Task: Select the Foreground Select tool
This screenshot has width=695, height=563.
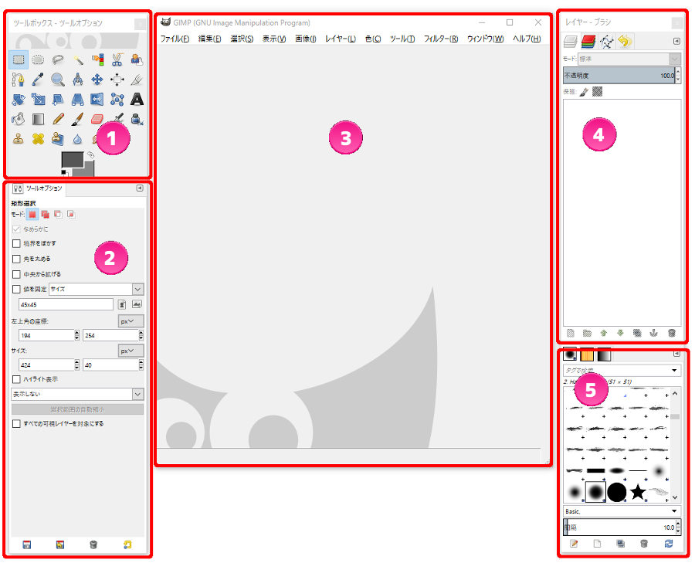Action: click(137, 59)
